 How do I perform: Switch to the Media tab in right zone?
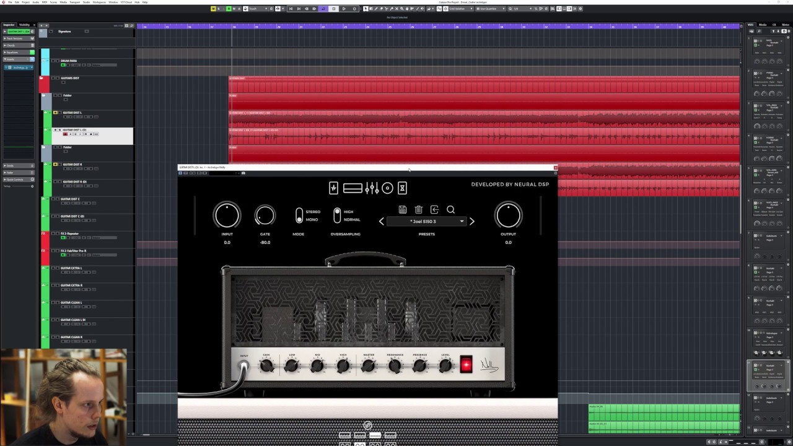pos(763,25)
